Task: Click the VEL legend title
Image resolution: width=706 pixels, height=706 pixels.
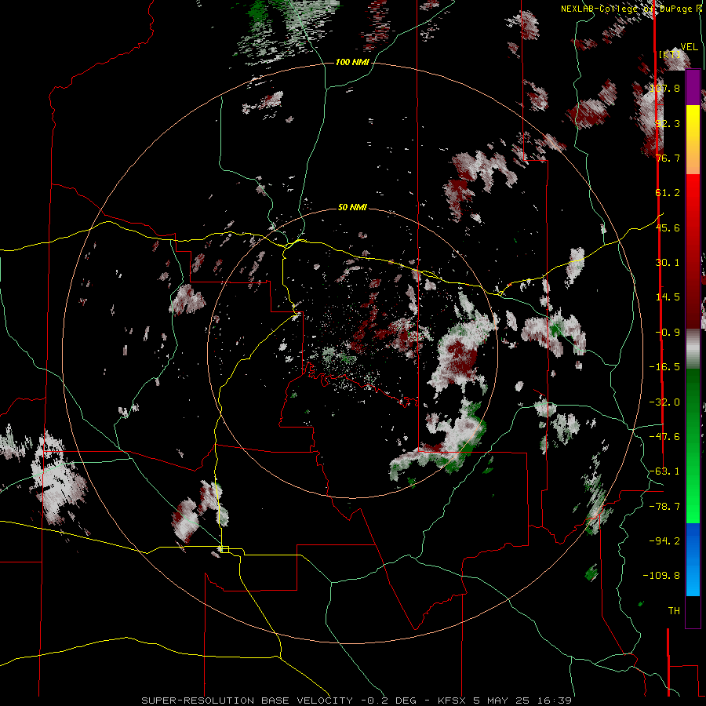Action: pos(690,47)
